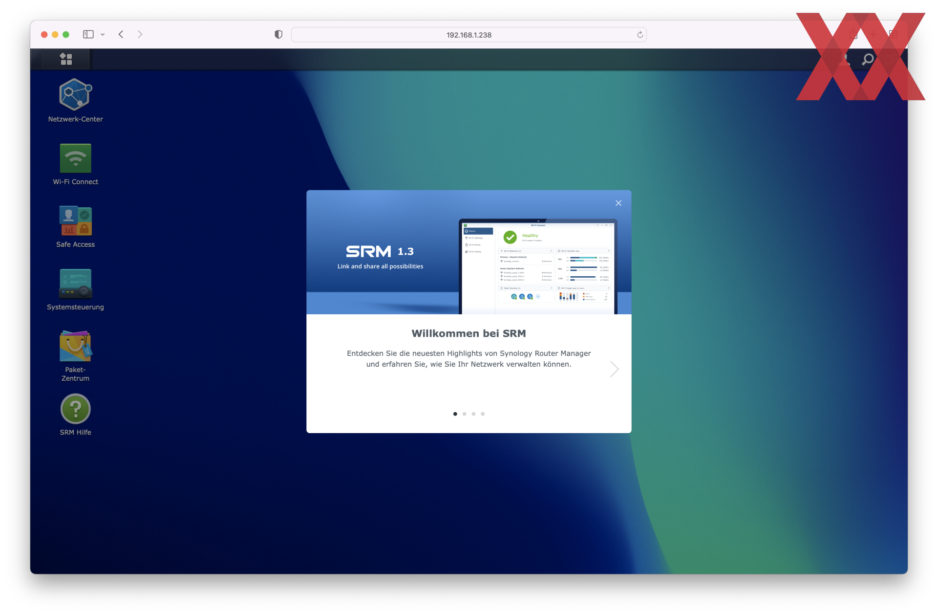
Task: Open the Safe Access app
Action: coord(75,227)
